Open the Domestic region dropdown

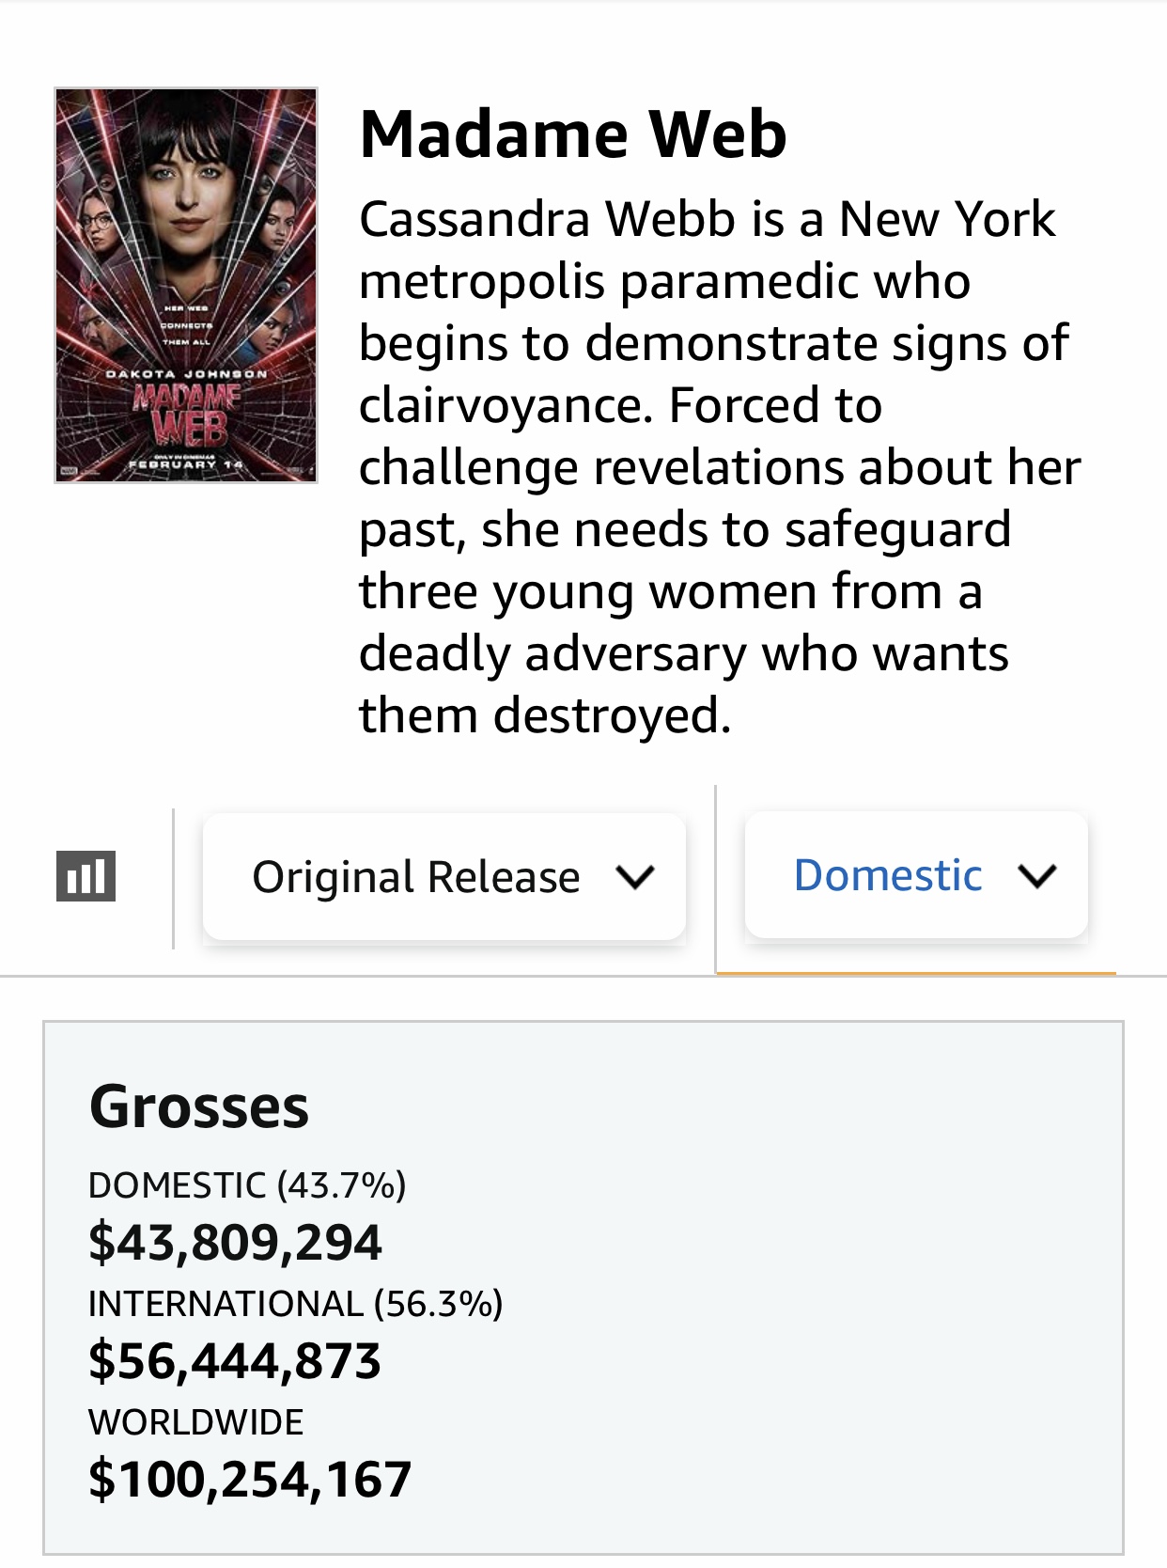916,875
